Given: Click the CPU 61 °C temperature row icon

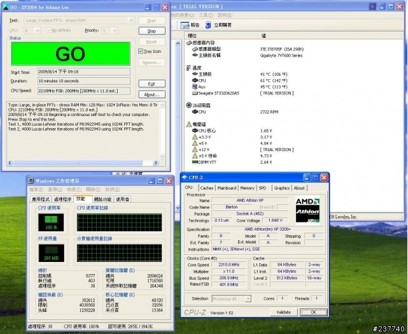Looking at the screenshot, I should pyautogui.click(x=195, y=80).
